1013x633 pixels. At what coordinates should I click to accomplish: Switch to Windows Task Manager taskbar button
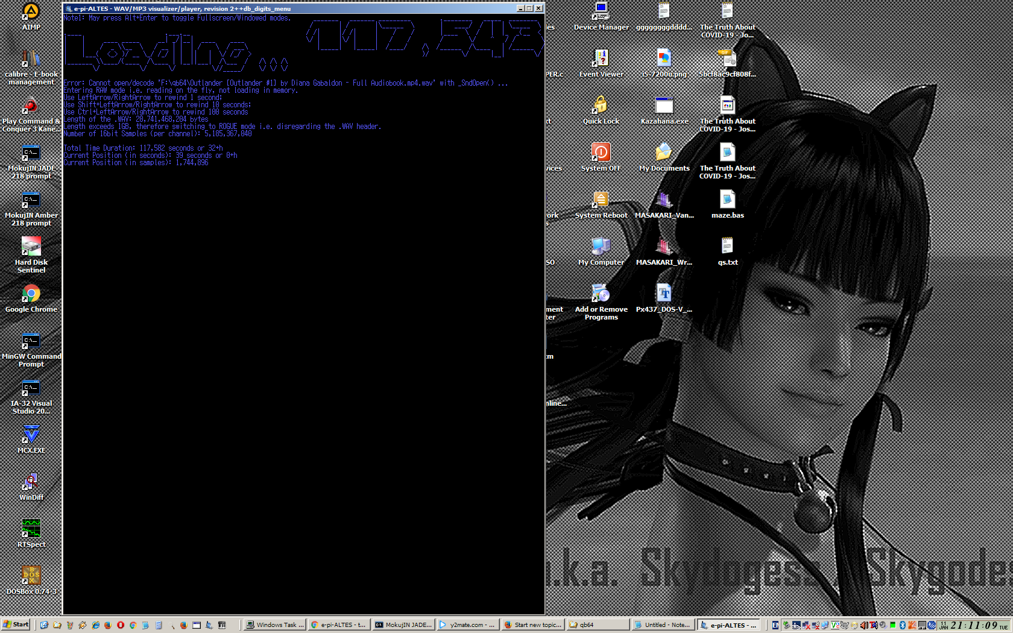point(275,625)
